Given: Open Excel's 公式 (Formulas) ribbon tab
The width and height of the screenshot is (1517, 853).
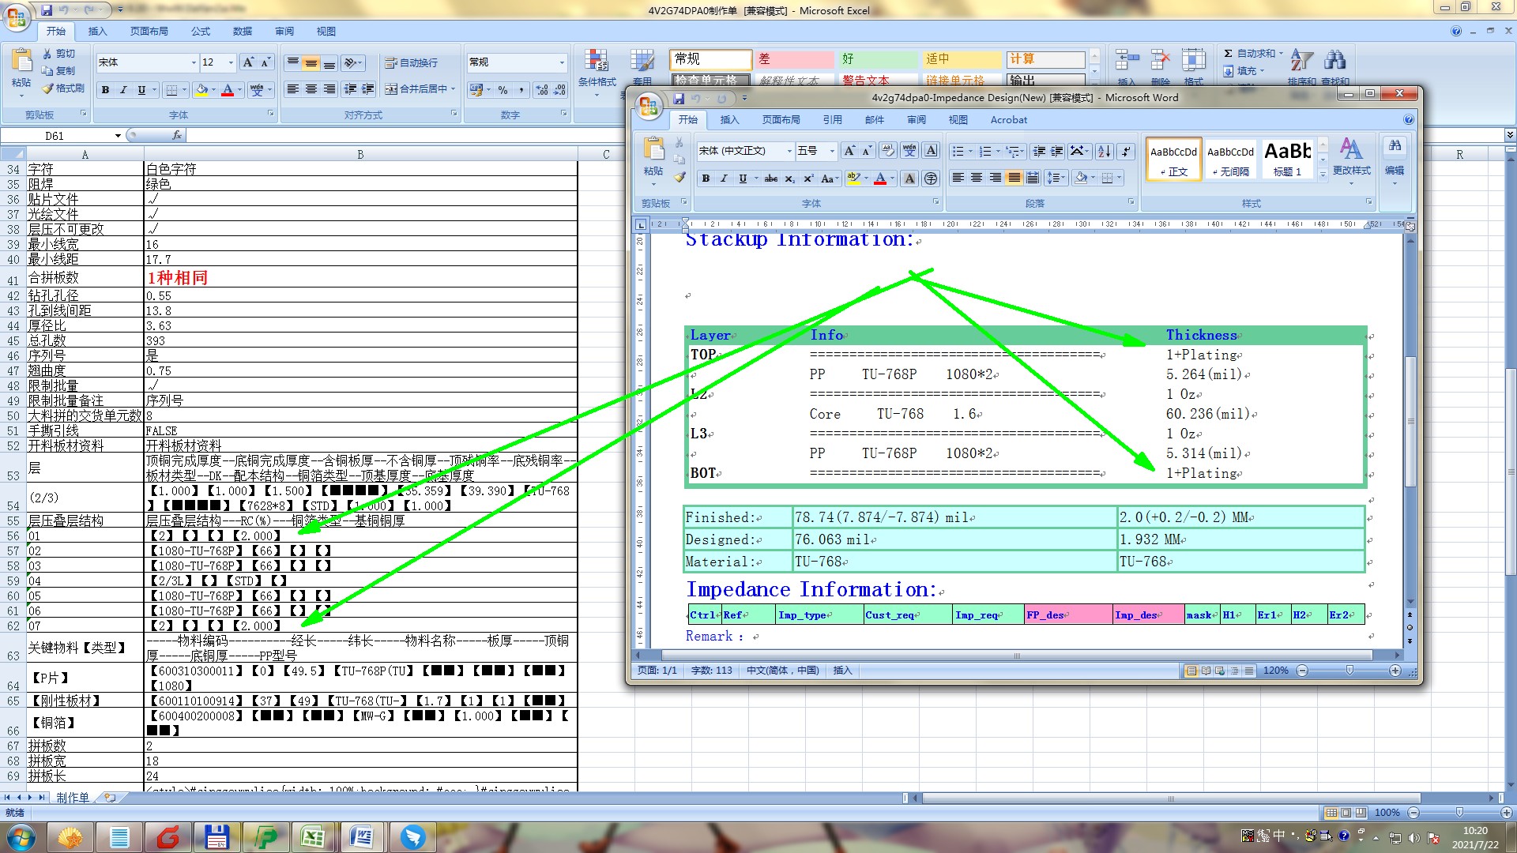Looking at the screenshot, I should [x=201, y=32].
